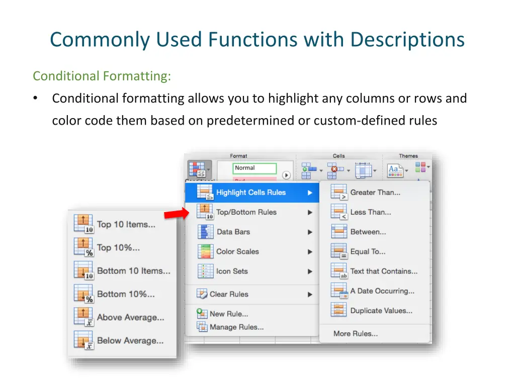Click the Top/Bottom Rules icon
Screen dimensions: 515x386
pyautogui.click(x=205, y=212)
